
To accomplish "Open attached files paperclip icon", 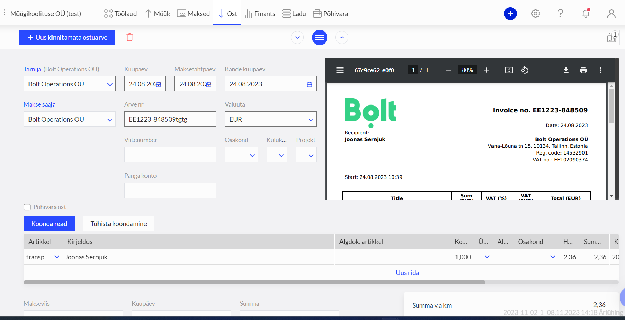I will click(612, 37).
